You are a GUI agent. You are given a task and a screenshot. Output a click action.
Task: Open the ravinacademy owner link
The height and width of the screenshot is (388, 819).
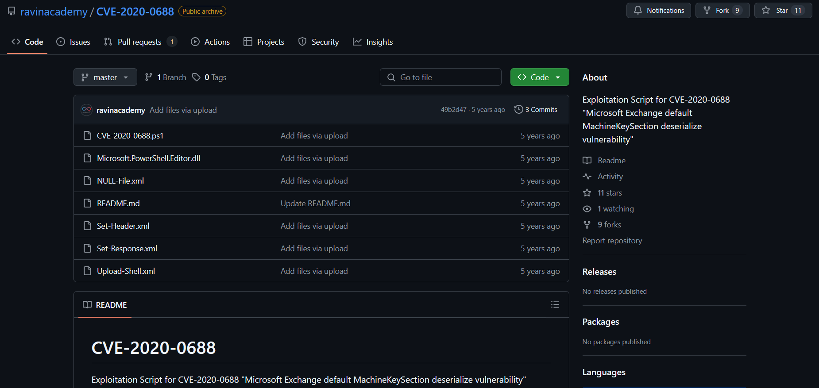[54, 12]
